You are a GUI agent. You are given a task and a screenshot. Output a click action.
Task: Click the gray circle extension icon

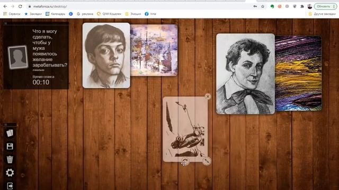coord(287,6)
